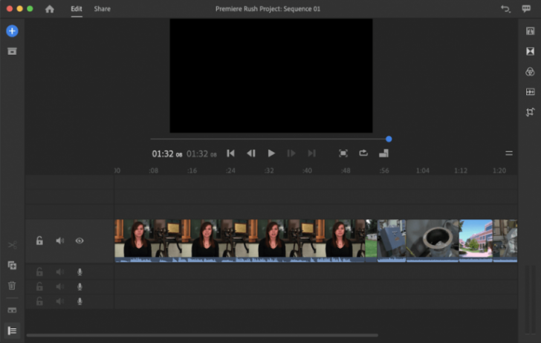Step back one frame
The image size is (541, 343).
[x=251, y=154]
